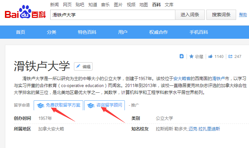Click the 迈克·拉扎里迪斯 alumni link

pyautogui.click(x=204, y=129)
